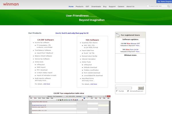
Task: Open CA ERP Software click here link
Action: click(x=47, y=84)
